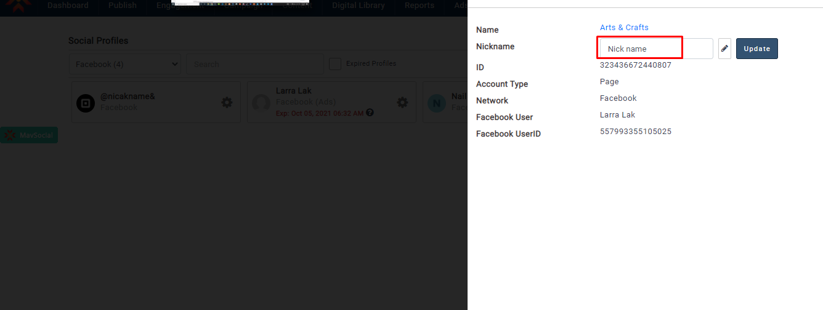This screenshot has width=823, height=310.
Task: Open the Arts & Crafts page link
Action: (x=624, y=28)
